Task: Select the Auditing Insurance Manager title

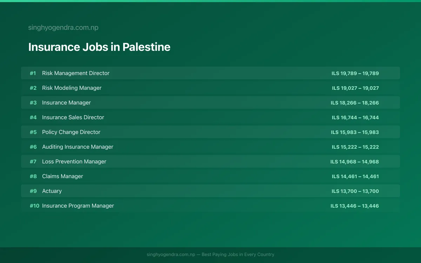Action: [78, 147]
